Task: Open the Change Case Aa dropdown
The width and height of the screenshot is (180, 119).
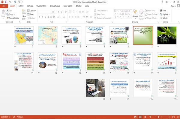Action: tap(59, 17)
